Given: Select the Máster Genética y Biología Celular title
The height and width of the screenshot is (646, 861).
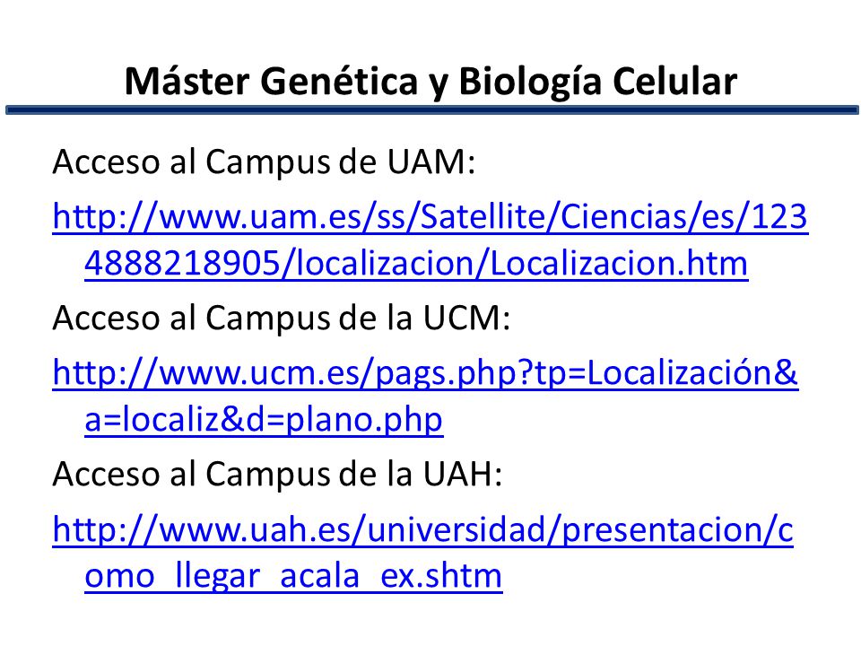Looking at the screenshot, I should point(430,82).
